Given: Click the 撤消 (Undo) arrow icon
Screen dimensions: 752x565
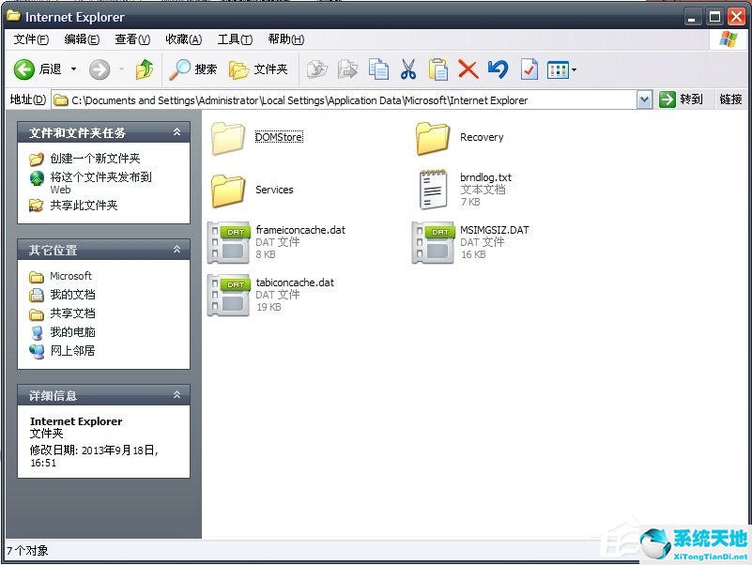Looking at the screenshot, I should coord(497,69).
